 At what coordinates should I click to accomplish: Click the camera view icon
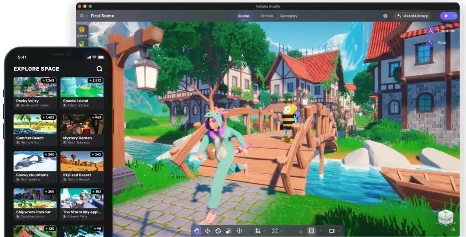pos(332,231)
